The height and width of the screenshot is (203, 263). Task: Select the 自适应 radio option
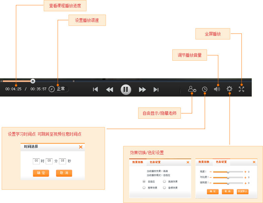tap(144, 181)
